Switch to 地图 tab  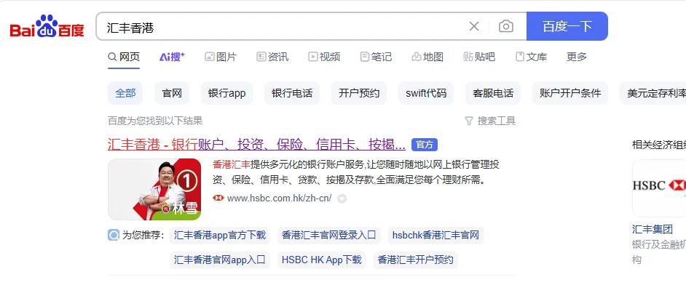[x=427, y=57]
